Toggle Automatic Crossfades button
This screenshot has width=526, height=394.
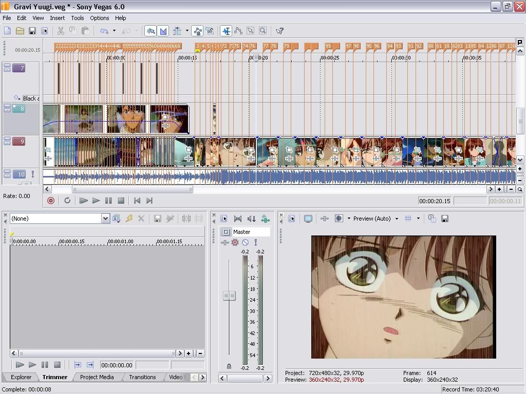163,31
